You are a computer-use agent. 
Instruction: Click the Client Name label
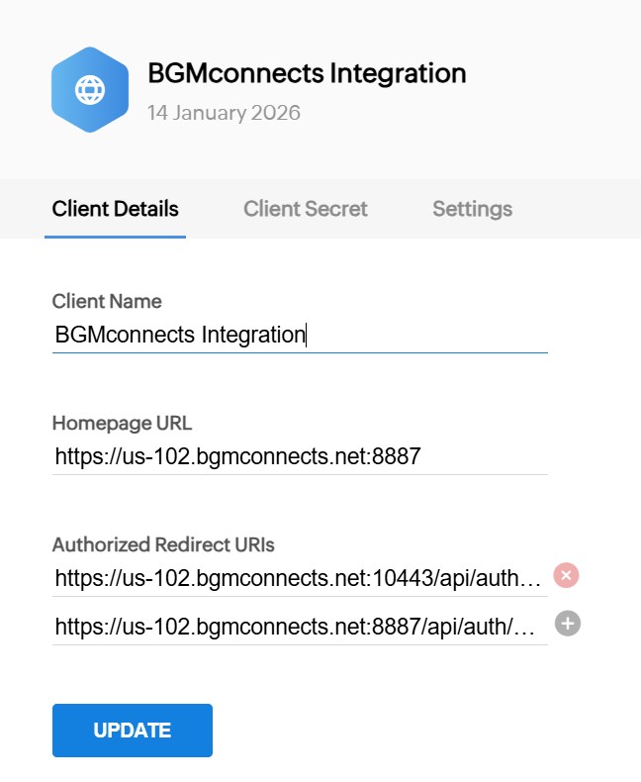(x=106, y=301)
